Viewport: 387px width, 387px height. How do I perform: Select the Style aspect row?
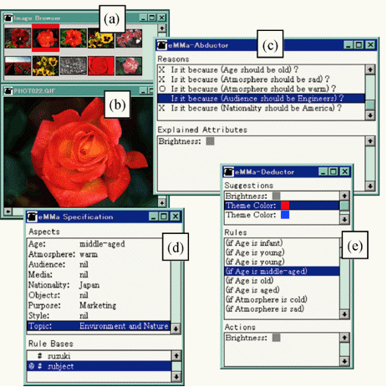pos(99,316)
